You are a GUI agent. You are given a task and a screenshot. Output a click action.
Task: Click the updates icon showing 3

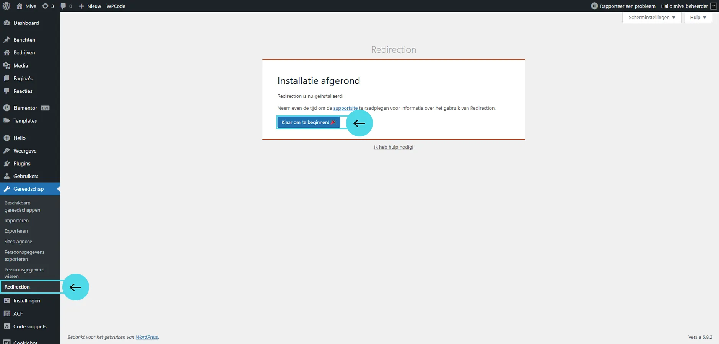coord(46,6)
